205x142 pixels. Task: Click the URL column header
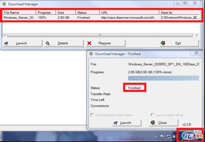(x=129, y=13)
